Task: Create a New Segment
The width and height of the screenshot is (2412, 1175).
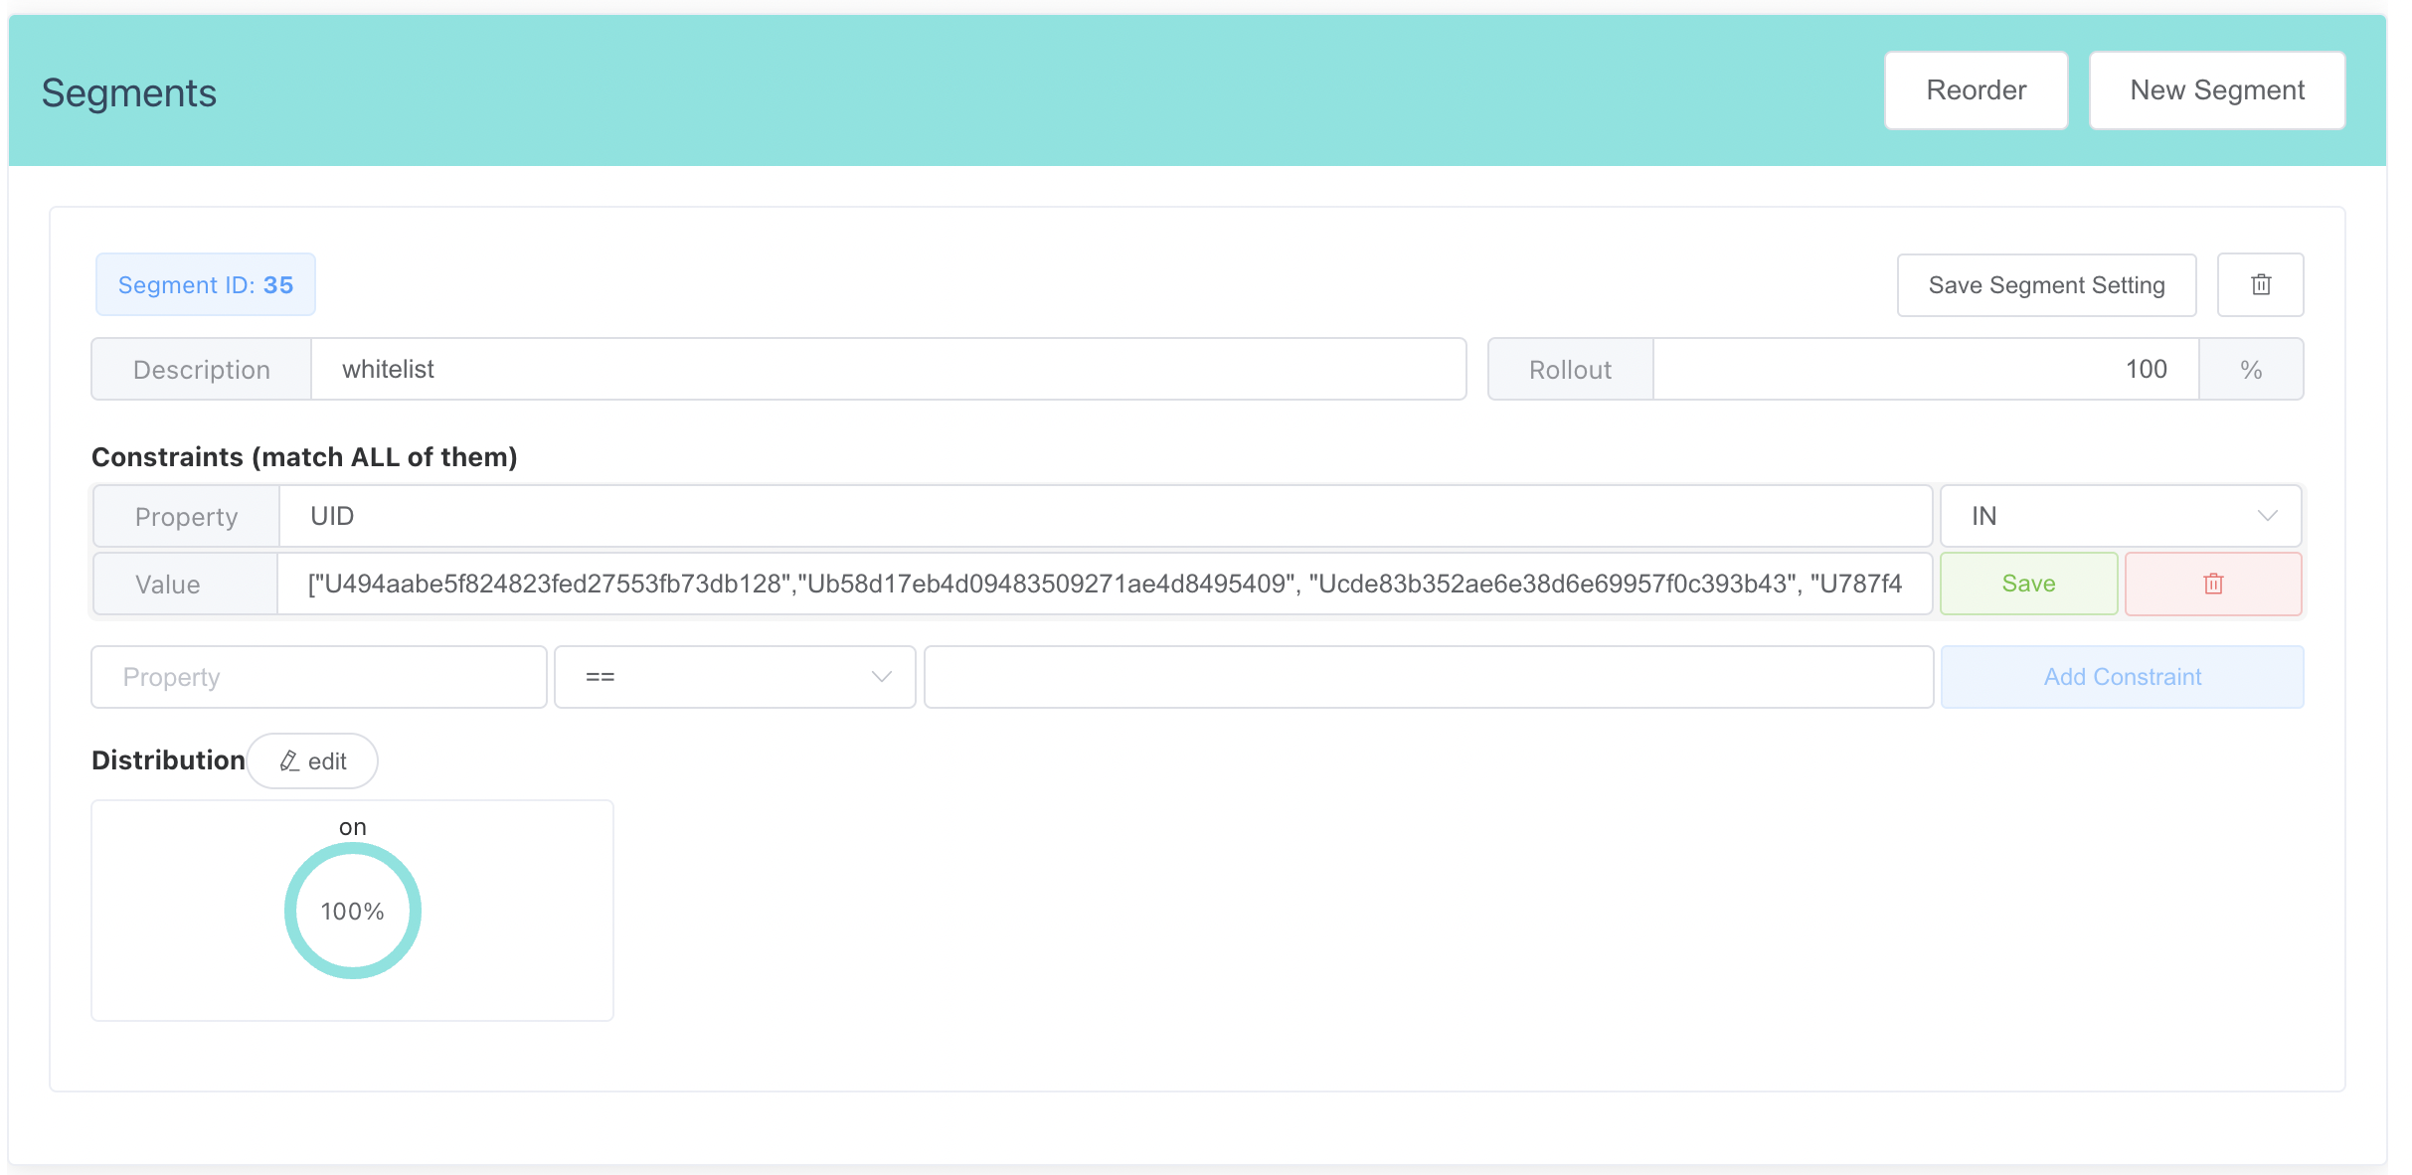Action: point(2216,90)
